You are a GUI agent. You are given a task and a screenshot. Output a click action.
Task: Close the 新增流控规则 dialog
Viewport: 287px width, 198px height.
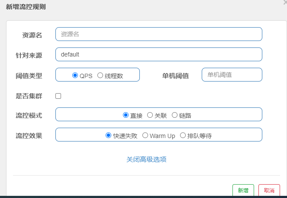pos(285,2)
